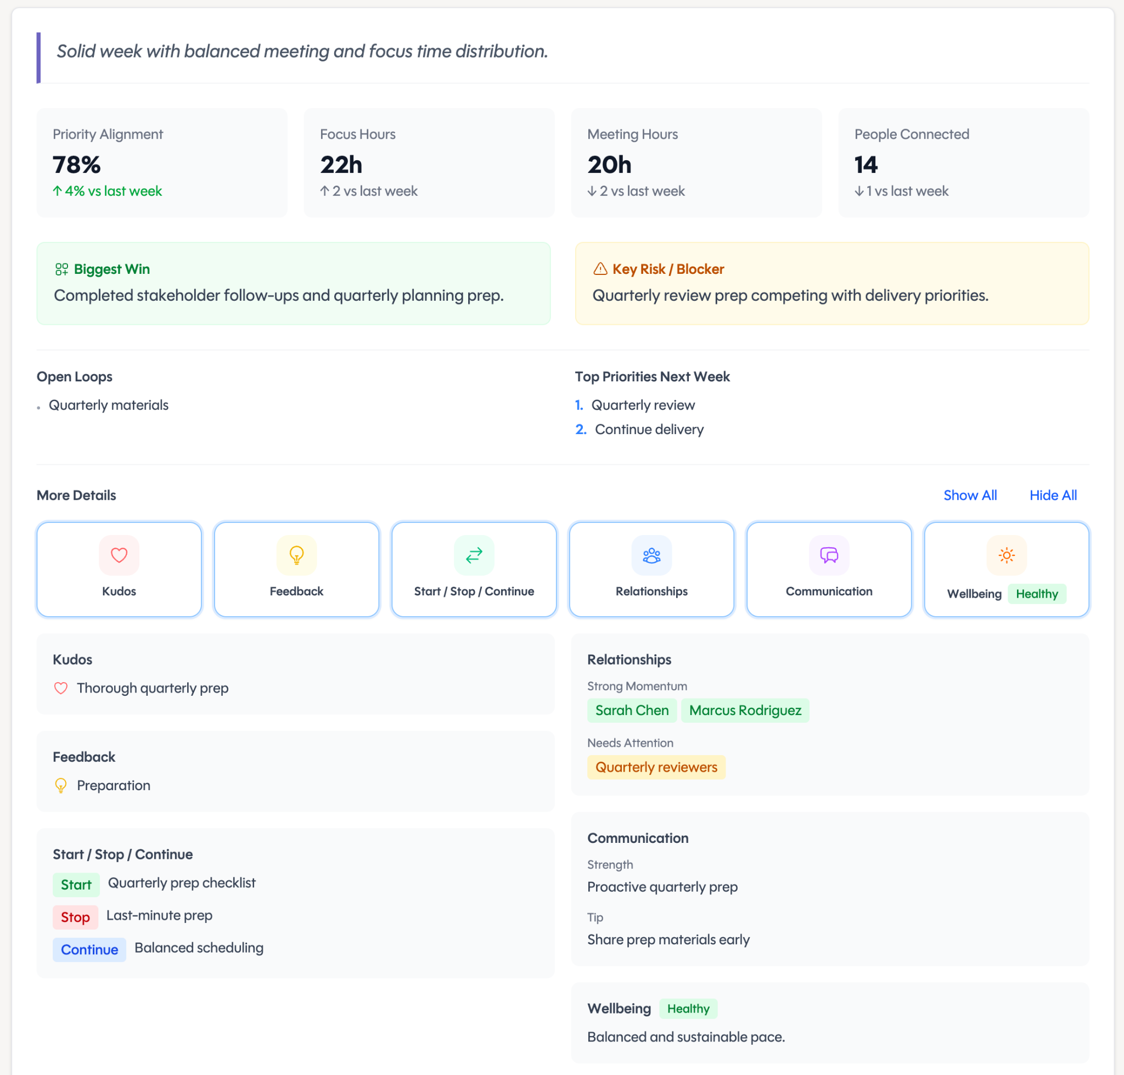
Task: Collapse the Wellbeing details section
Action: point(1006,569)
